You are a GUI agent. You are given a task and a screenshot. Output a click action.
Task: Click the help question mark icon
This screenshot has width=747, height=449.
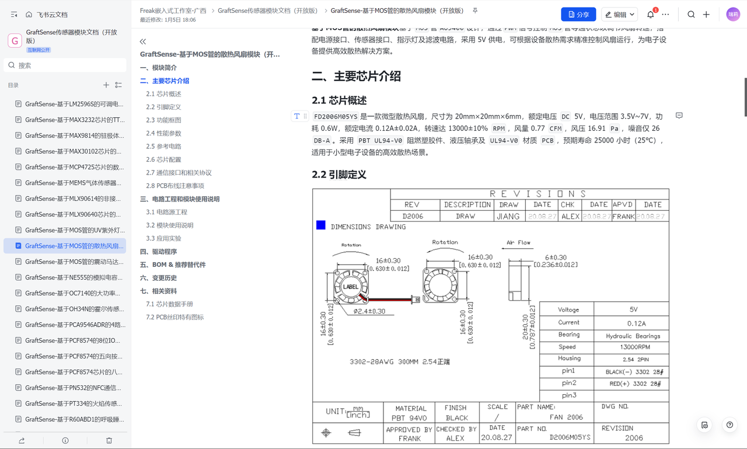pyautogui.click(x=729, y=425)
